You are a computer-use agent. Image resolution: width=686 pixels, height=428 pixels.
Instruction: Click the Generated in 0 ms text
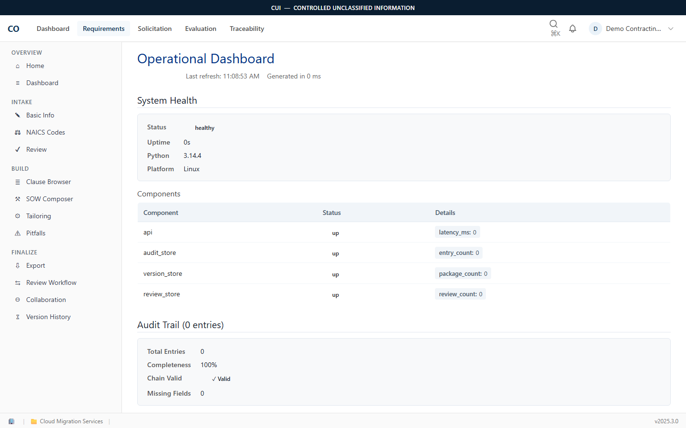tap(294, 76)
